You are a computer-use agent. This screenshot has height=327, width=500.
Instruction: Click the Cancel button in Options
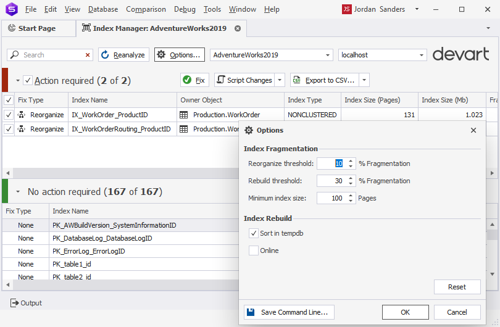click(457, 312)
